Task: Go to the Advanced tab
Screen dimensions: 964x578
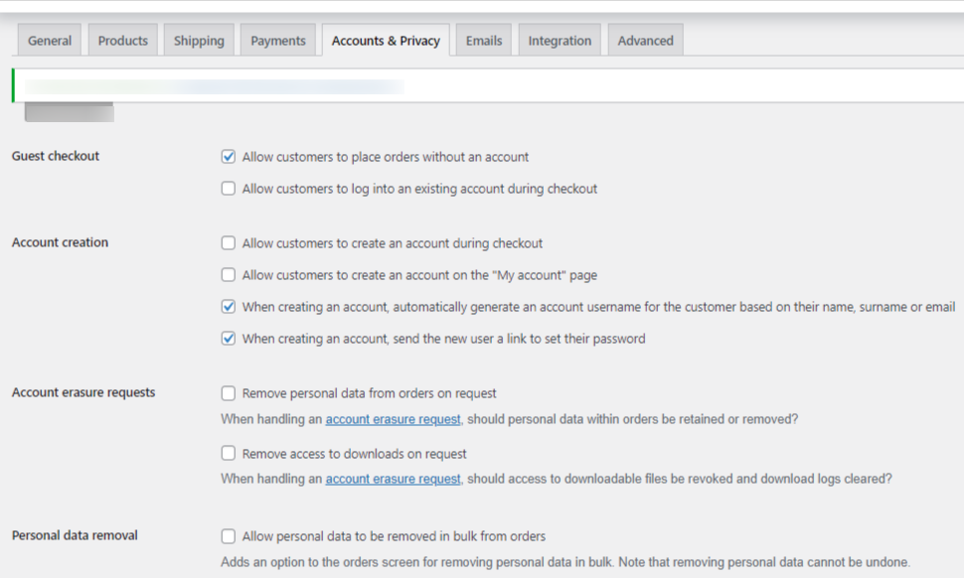Action: click(645, 41)
